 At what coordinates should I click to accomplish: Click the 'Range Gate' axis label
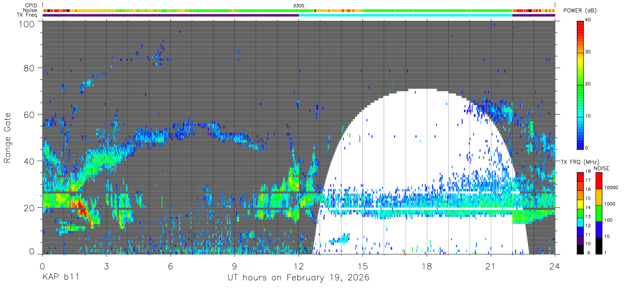click(8, 137)
